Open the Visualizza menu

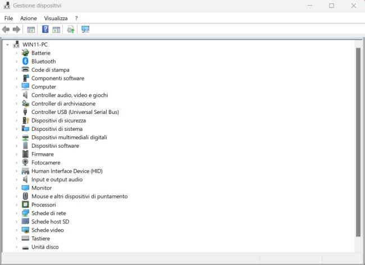(x=56, y=18)
